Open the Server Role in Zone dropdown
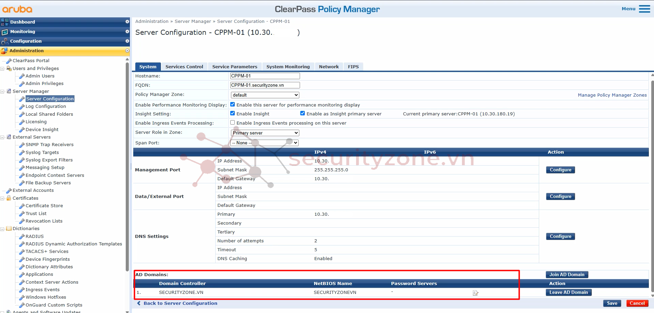The width and height of the screenshot is (654, 313). (265, 133)
